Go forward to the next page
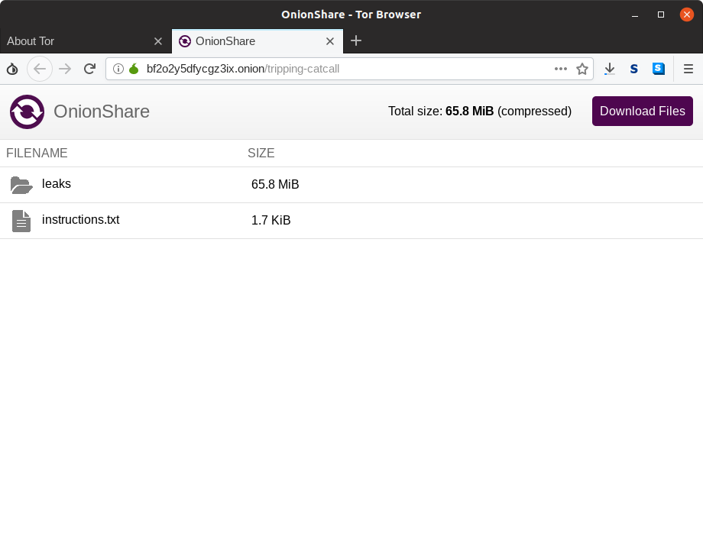 pos(65,69)
